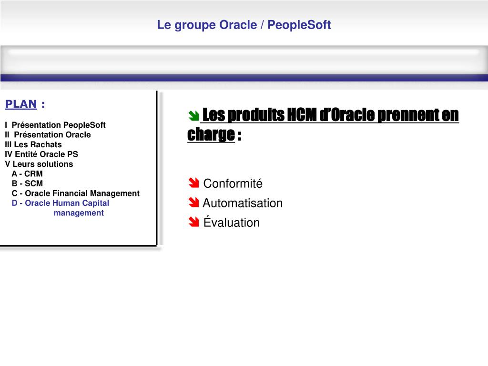488x366 pixels.
Task: Click the underlined word 'charge'
Action: (211, 134)
